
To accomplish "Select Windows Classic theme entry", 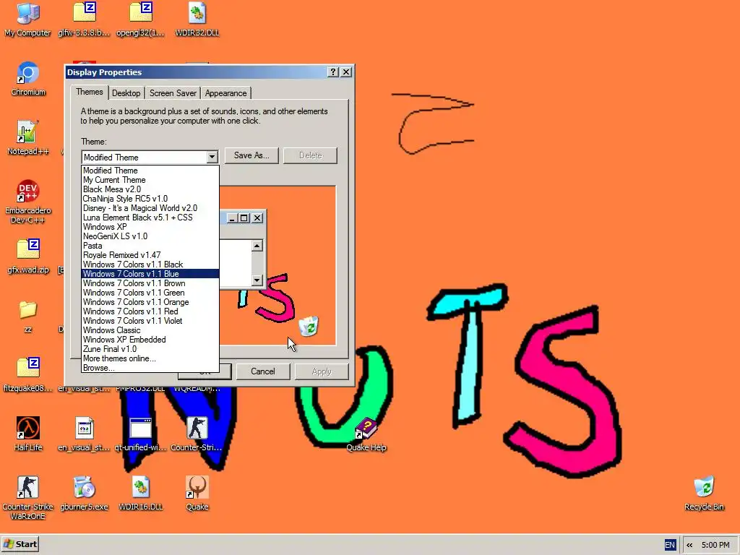I will (150, 330).
